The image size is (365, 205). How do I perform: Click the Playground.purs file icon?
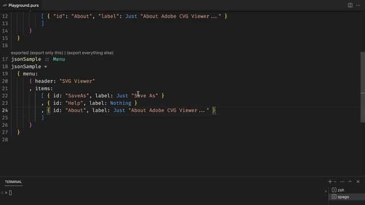click(5, 5)
